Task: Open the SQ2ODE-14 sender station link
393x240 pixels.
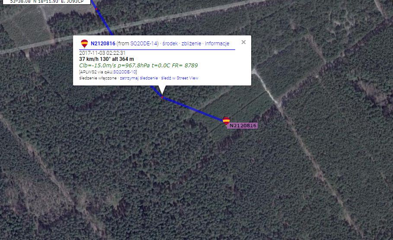Action: [144, 44]
